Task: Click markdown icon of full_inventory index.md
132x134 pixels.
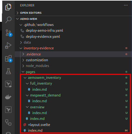Action: click(x=29, y=89)
